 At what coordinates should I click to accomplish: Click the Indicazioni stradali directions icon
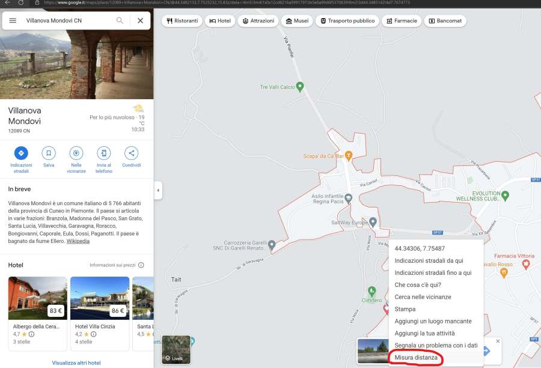click(21, 153)
